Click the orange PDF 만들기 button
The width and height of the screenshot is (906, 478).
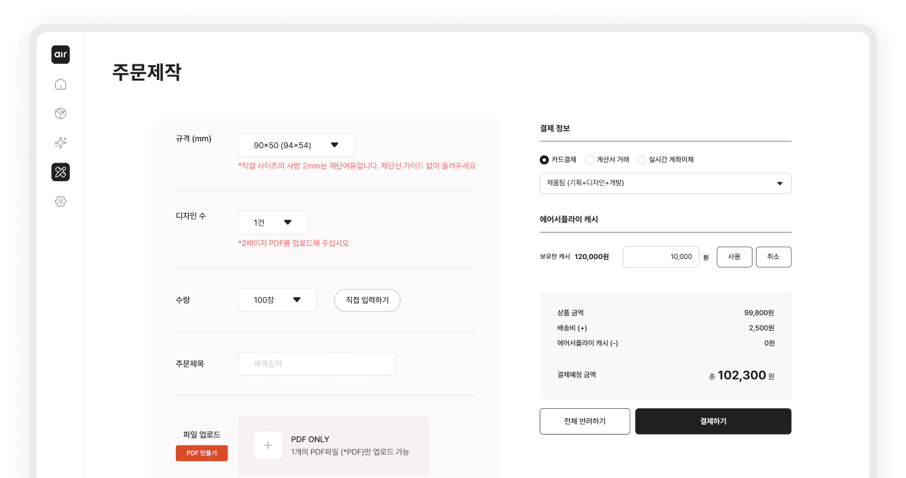tap(202, 453)
